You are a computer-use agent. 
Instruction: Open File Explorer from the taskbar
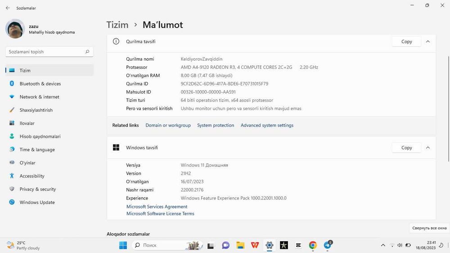tap(240, 245)
